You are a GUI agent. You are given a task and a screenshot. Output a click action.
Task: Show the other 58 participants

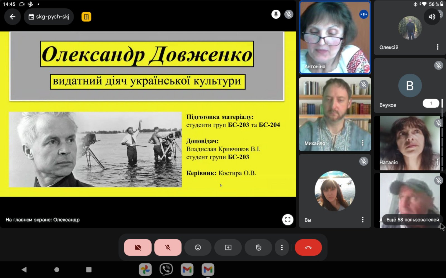(x=413, y=220)
